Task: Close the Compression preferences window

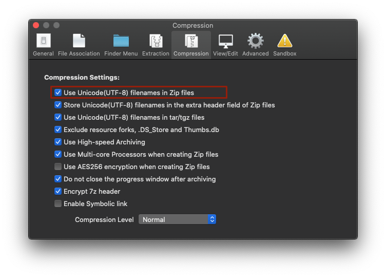Action: (36, 25)
